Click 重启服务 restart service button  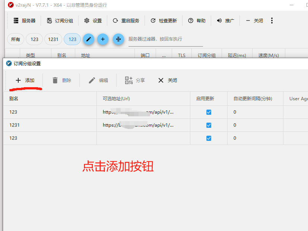click(126, 21)
